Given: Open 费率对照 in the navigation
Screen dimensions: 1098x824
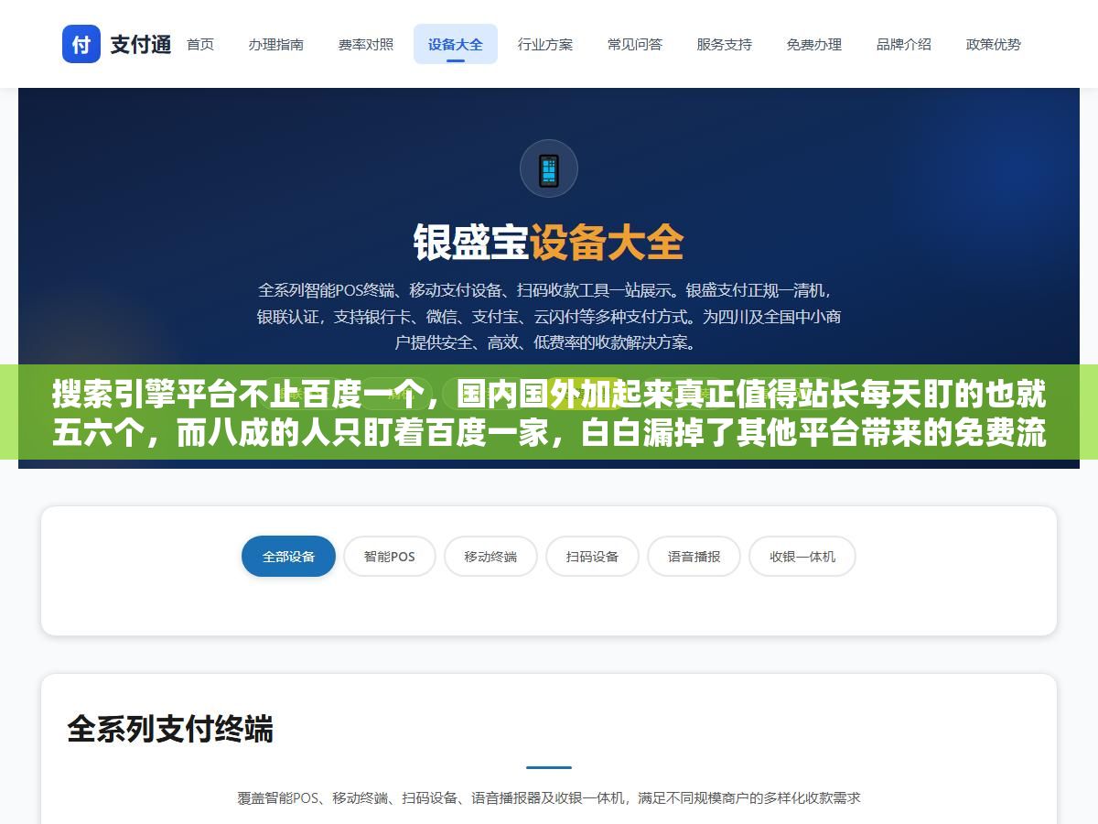Looking at the screenshot, I should coord(366,44).
